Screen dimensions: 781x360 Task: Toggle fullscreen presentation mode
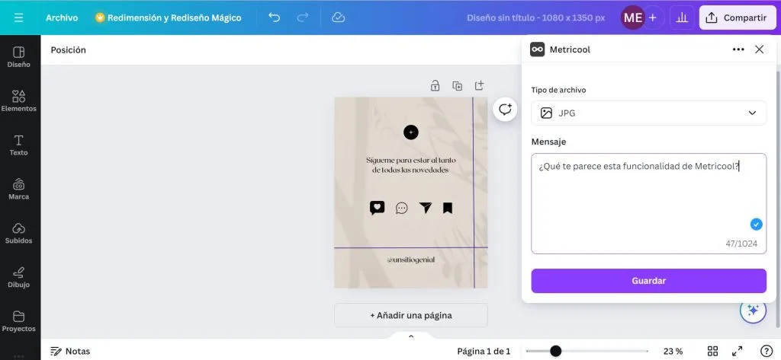coord(738,351)
